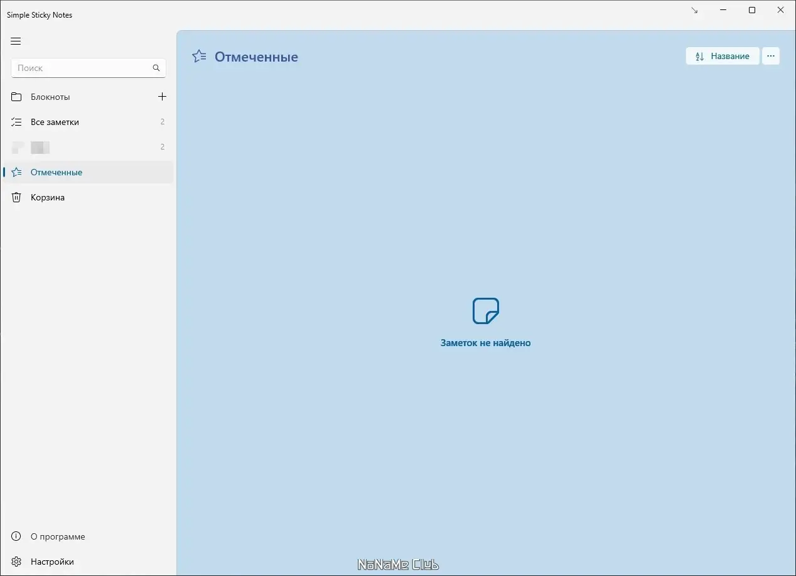Click the info circle icon

(x=16, y=536)
